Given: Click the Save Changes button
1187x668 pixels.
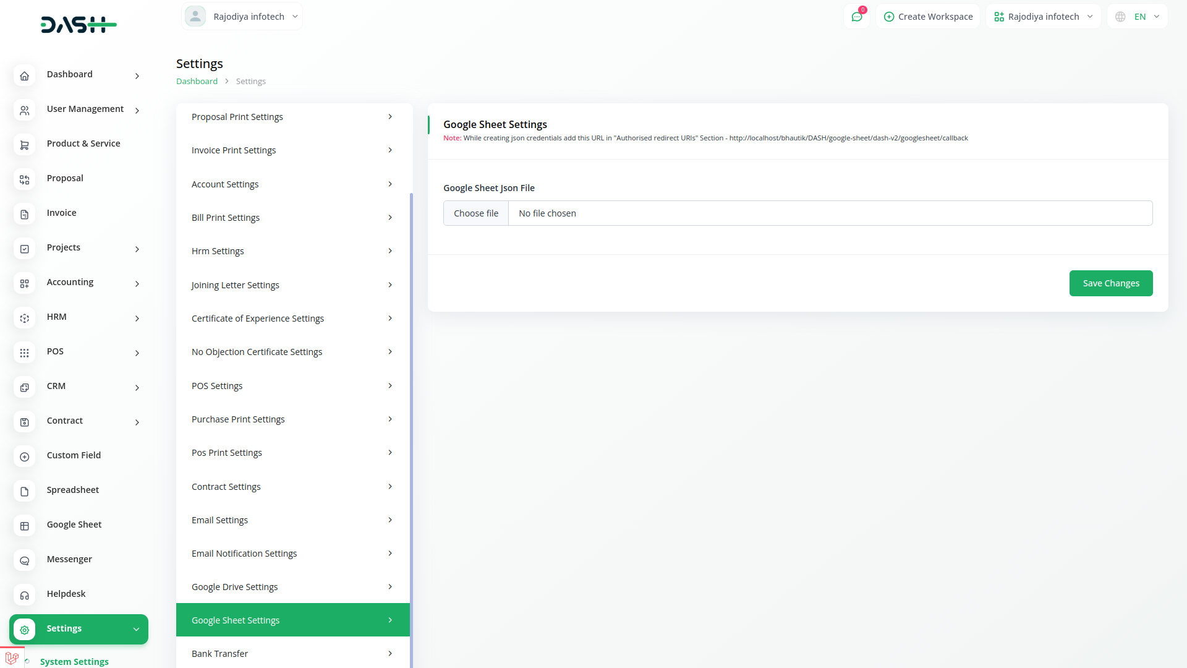Looking at the screenshot, I should coord(1110,283).
